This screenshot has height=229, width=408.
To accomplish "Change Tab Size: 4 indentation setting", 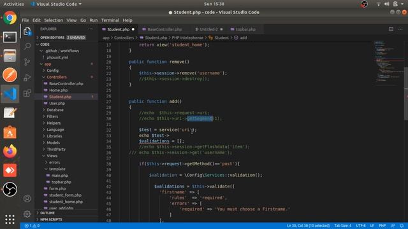I will point(343,226).
